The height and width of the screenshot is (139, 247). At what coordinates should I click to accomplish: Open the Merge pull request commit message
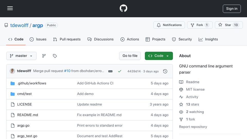[x=48, y=71]
